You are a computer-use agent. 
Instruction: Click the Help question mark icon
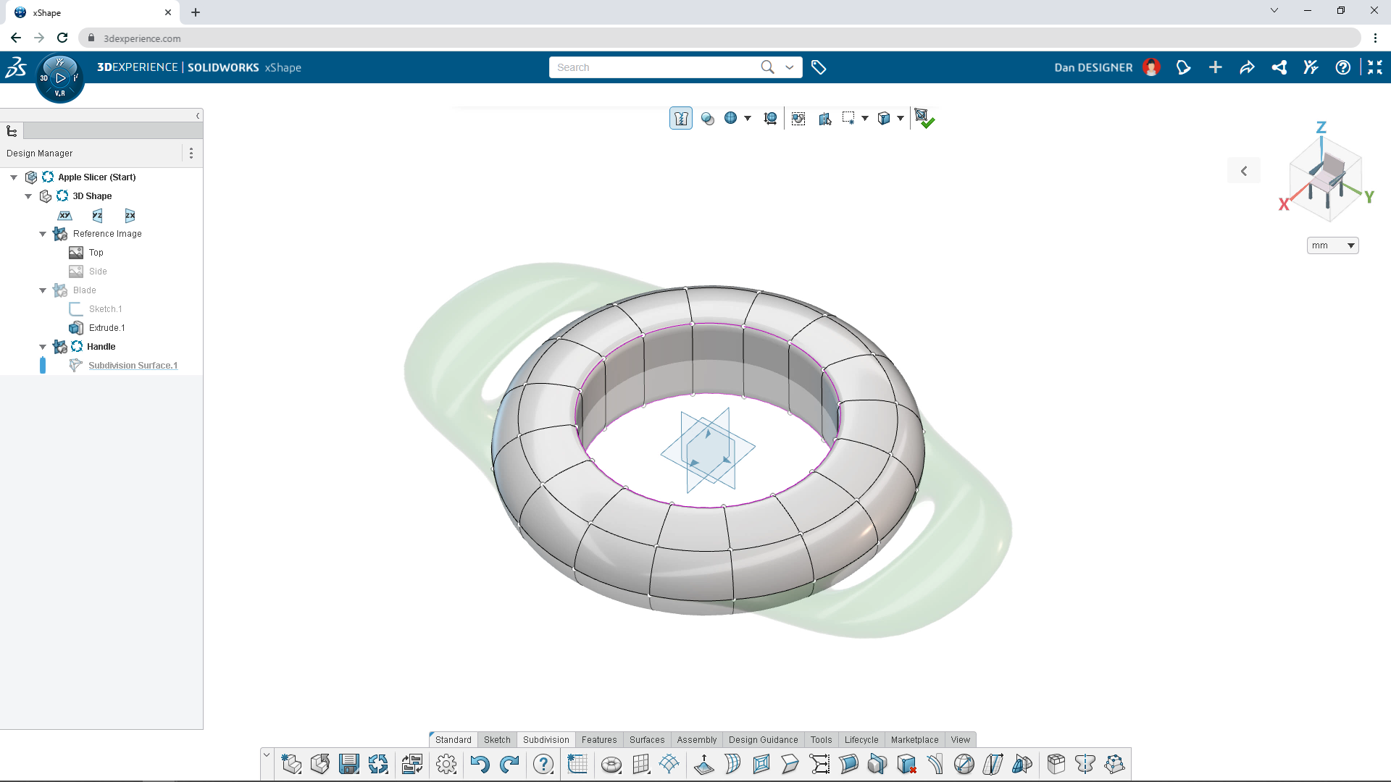pyautogui.click(x=543, y=765)
